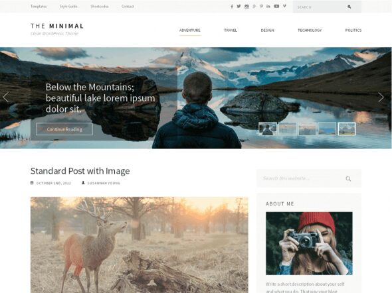Image resolution: width=392 pixels, height=293 pixels.
Task: Open the Twitter social icon
Action: coord(239,6)
